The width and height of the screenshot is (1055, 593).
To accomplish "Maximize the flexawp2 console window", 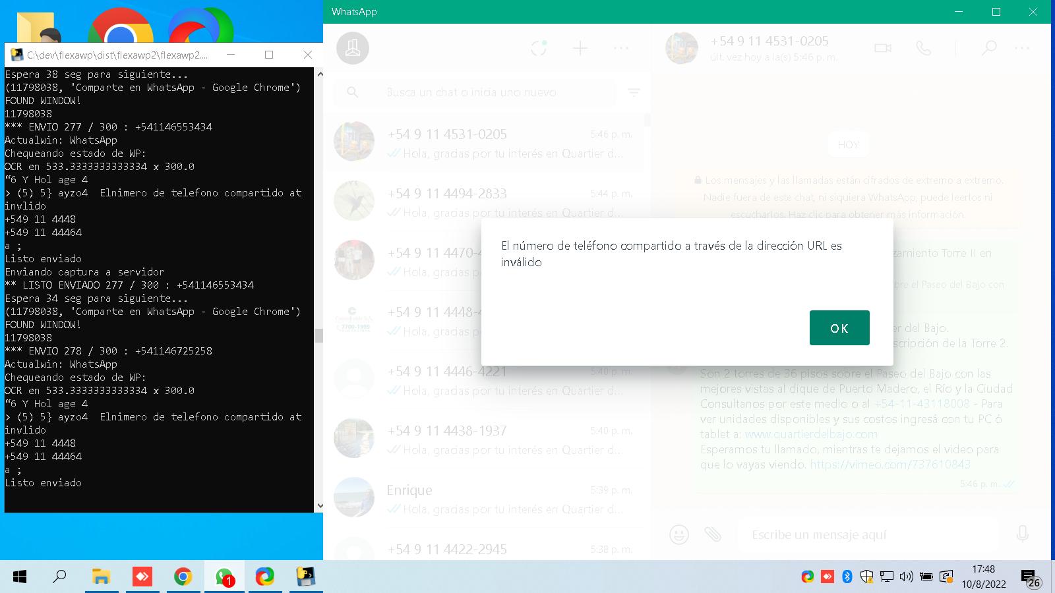I will coord(269,55).
